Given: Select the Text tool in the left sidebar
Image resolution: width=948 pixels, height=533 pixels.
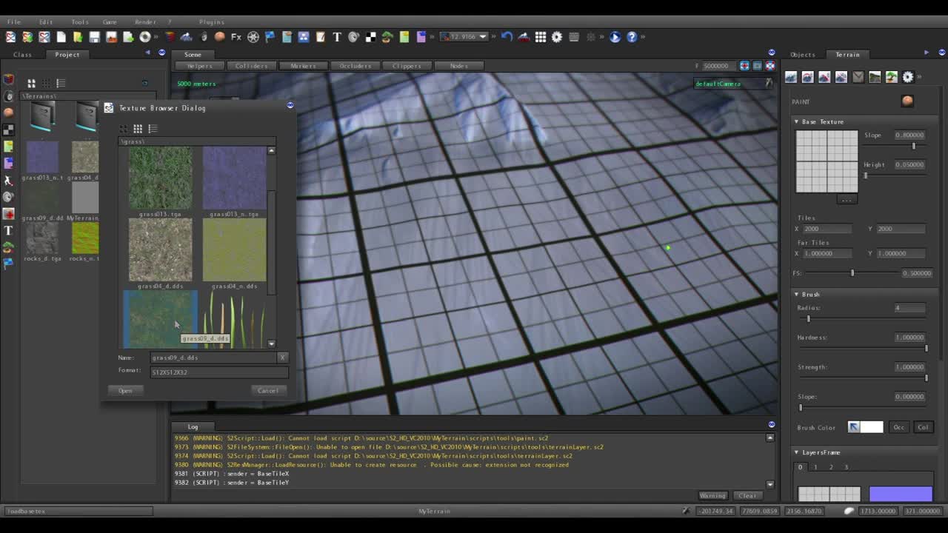Looking at the screenshot, I should pos(8,230).
